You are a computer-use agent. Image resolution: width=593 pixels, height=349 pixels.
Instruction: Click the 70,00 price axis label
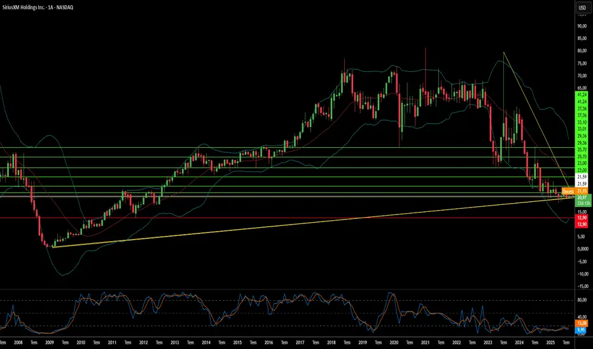click(582, 76)
